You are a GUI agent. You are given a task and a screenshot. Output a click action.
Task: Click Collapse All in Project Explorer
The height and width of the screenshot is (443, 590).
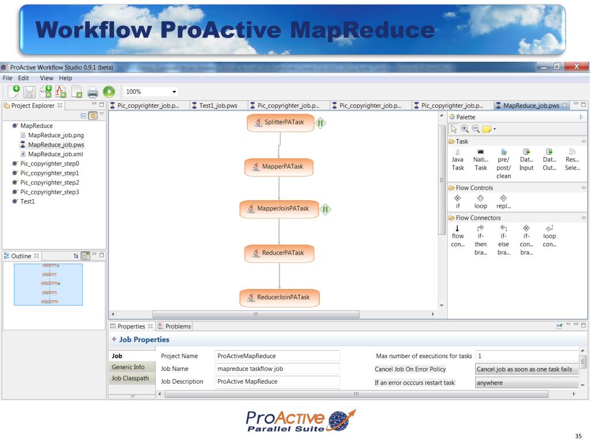pyautogui.click(x=83, y=116)
